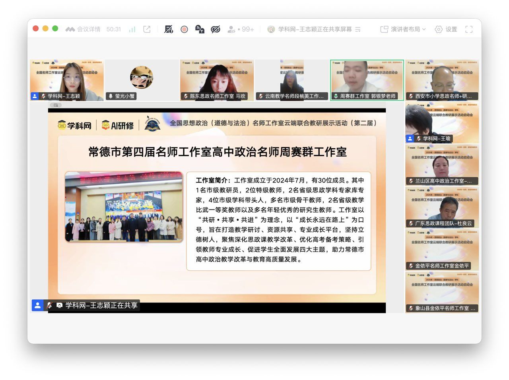The width and height of the screenshot is (509, 380).
Task: Click the pop-out share arrow icon
Action: [x=147, y=29]
